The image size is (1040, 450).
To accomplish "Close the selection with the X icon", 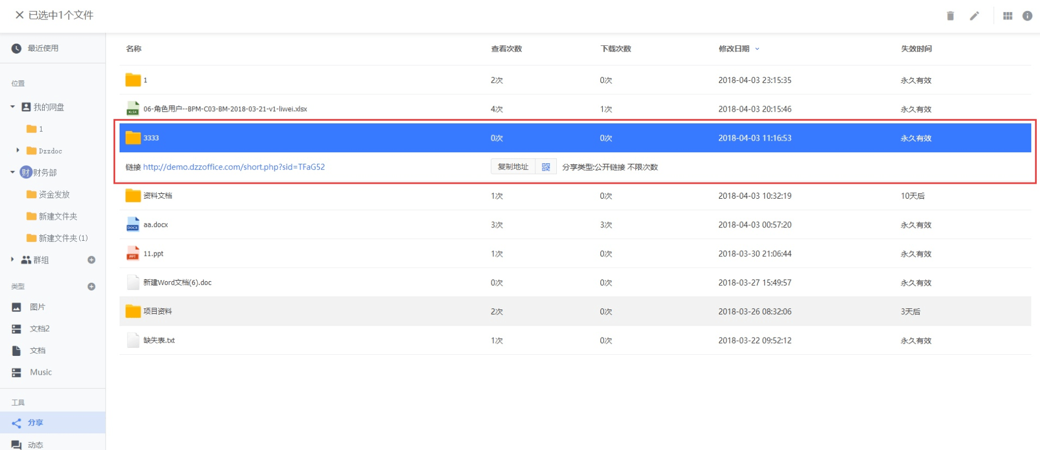I will tap(19, 15).
